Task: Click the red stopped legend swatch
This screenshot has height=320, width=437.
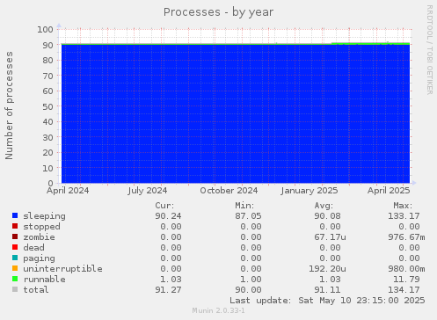Action: [x=15, y=226]
